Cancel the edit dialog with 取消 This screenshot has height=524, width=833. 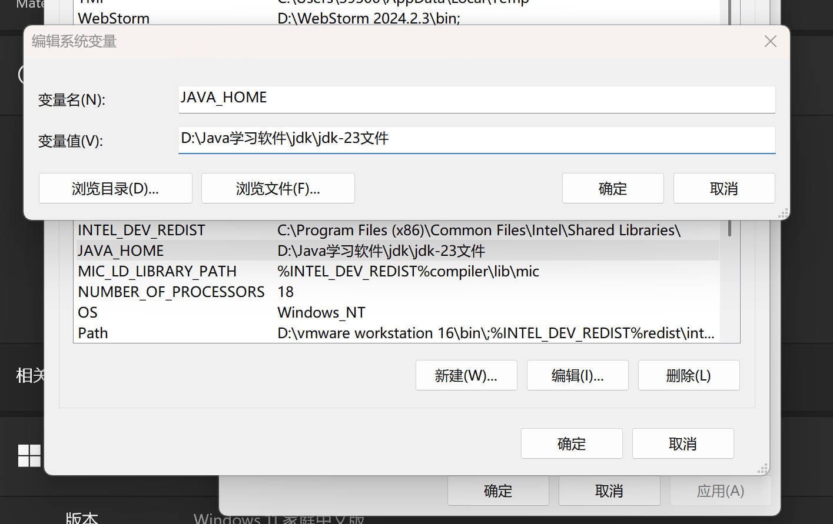[724, 188]
